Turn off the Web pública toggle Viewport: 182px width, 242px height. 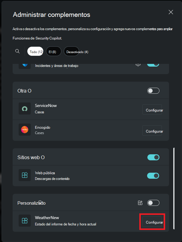click(x=153, y=175)
